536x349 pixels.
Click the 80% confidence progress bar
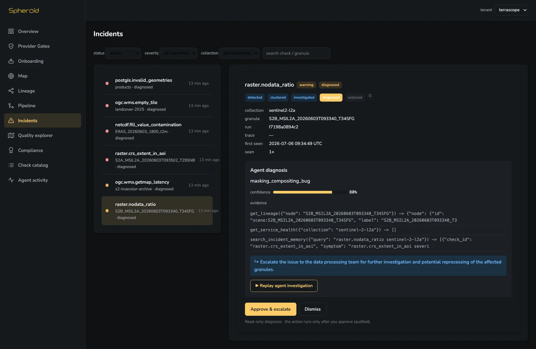click(310, 192)
